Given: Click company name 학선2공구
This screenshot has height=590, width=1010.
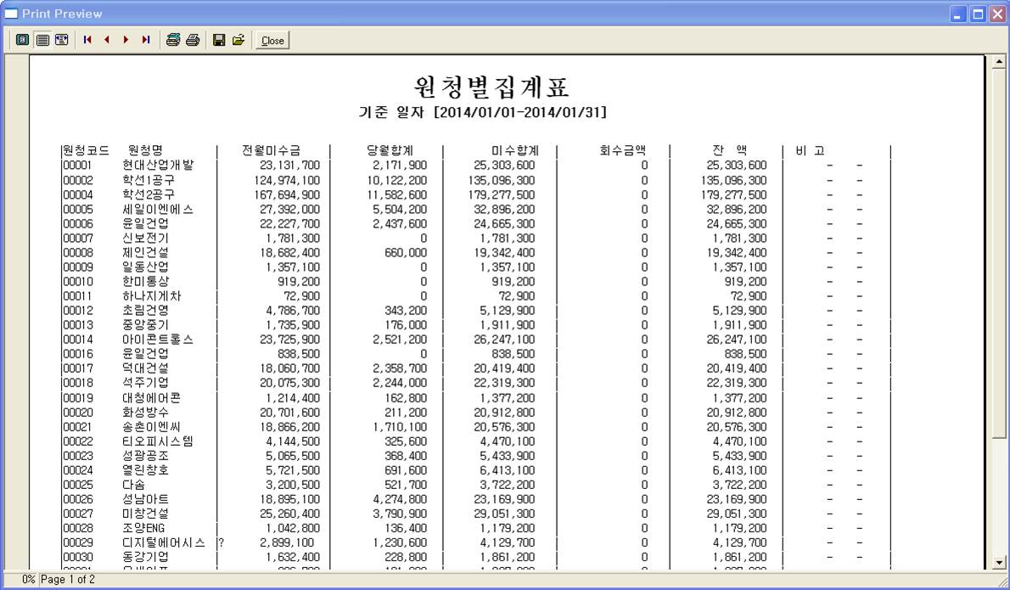Looking at the screenshot, I should (x=149, y=194).
